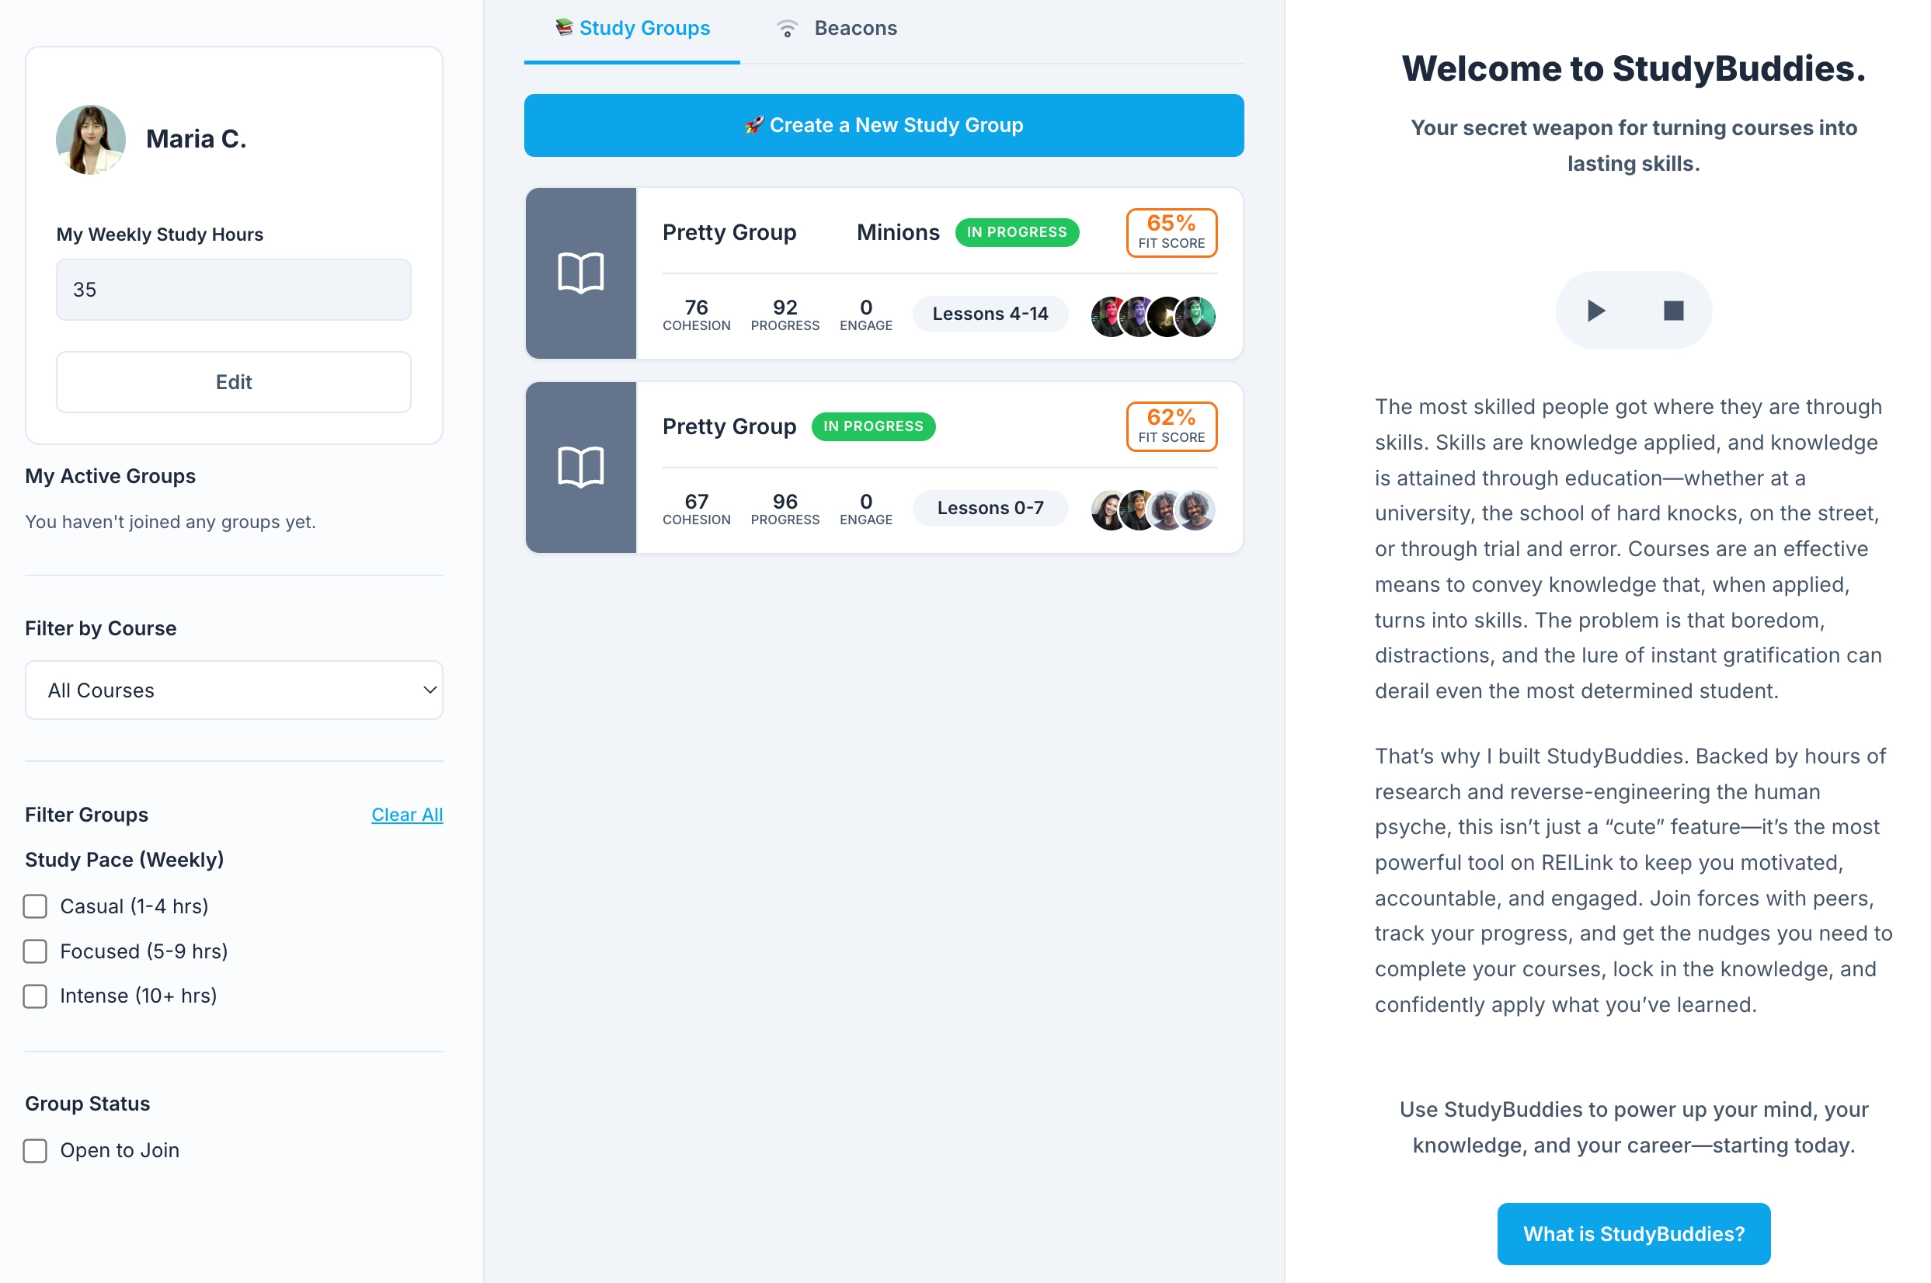Click the weekly study hours field
The image size is (1931, 1283).
(x=234, y=290)
